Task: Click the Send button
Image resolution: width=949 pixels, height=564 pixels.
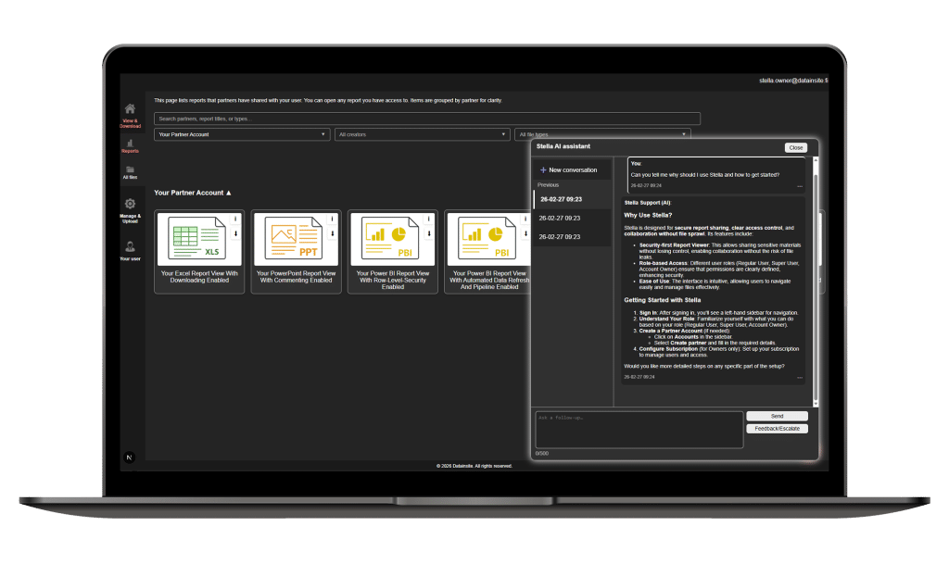Action: (x=777, y=417)
